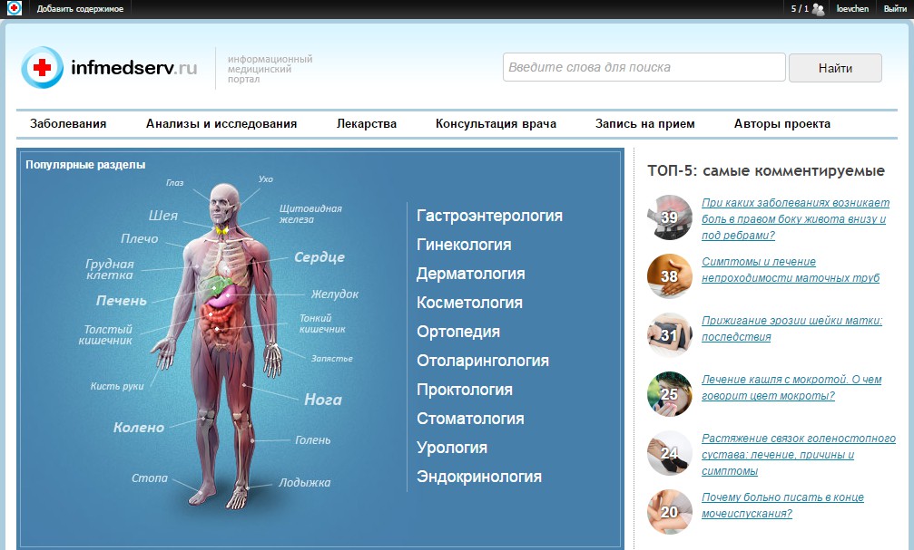Open 'Консультация врача' menu item
This screenshot has width=914, height=550.
coord(496,123)
